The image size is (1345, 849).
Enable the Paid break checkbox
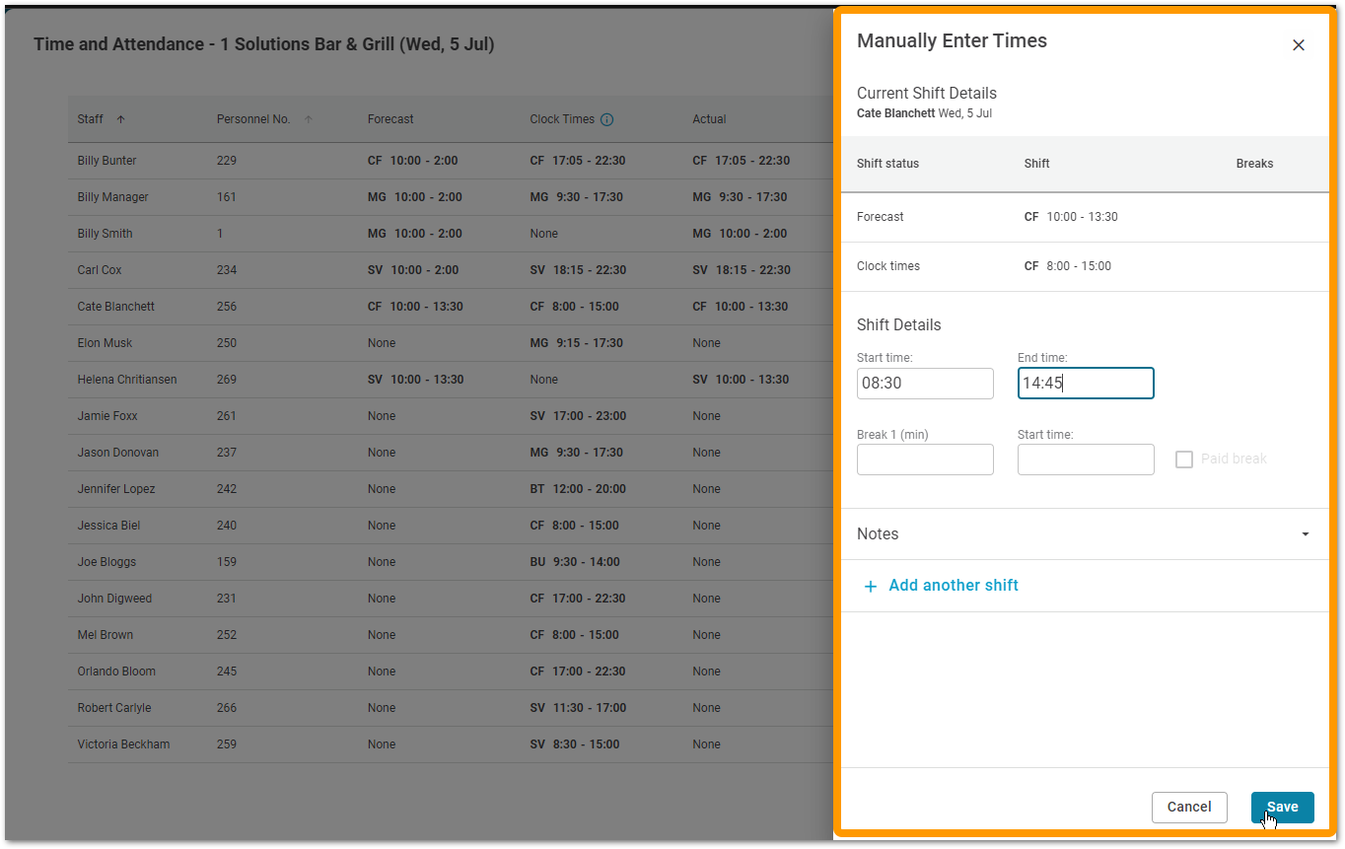[1184, 460]
